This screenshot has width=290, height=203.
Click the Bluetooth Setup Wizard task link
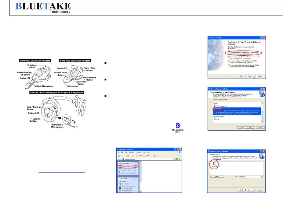[128, 166]
